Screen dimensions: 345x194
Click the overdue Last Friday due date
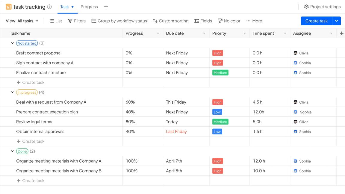click(176, 131)
